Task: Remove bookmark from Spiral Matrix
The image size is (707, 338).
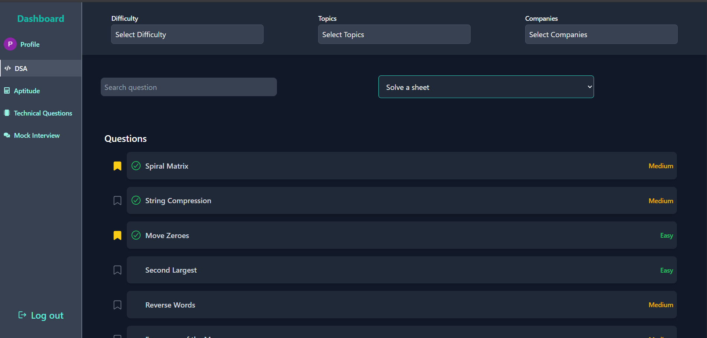Action: [117, 166]
